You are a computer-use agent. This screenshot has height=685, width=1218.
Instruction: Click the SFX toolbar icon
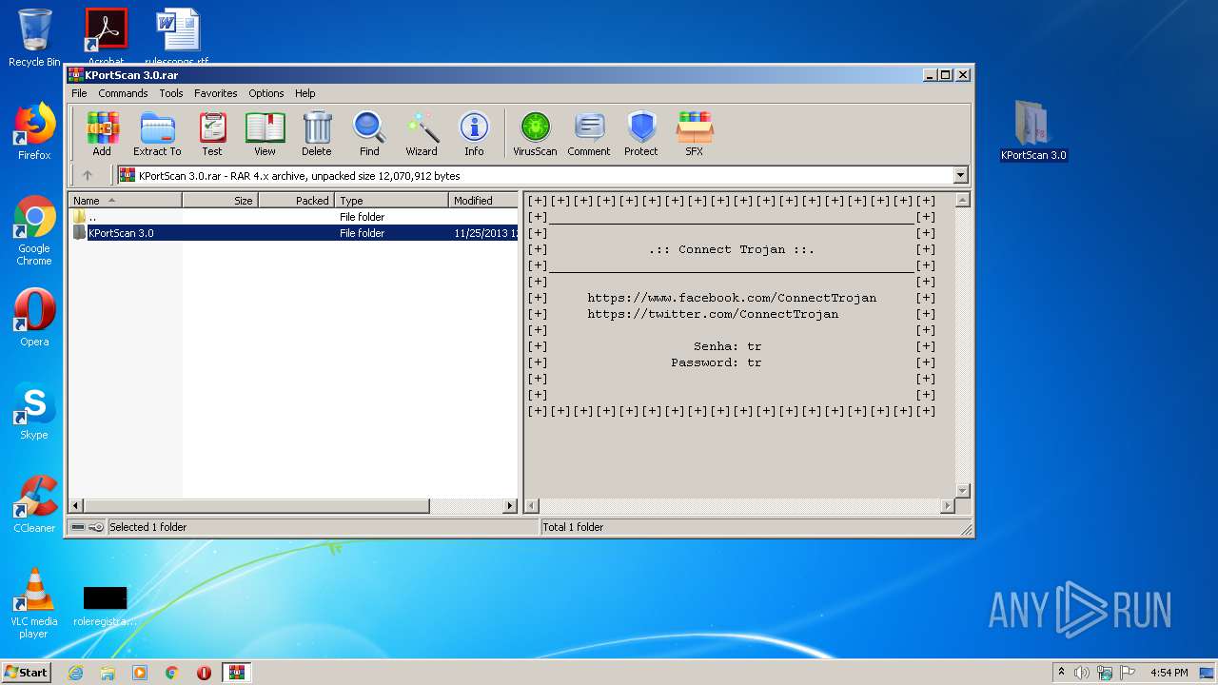click(x=695, y=133)
